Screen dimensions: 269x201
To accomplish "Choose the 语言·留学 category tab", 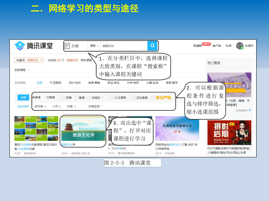I will click(171, 83).
